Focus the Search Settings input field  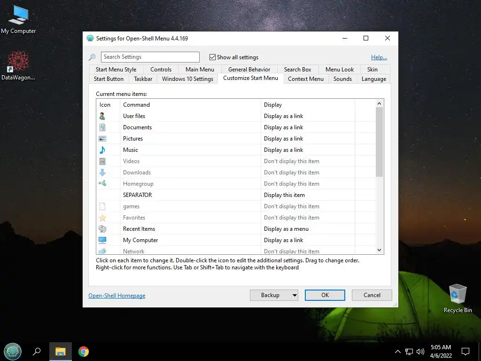[x=150, y=57]
